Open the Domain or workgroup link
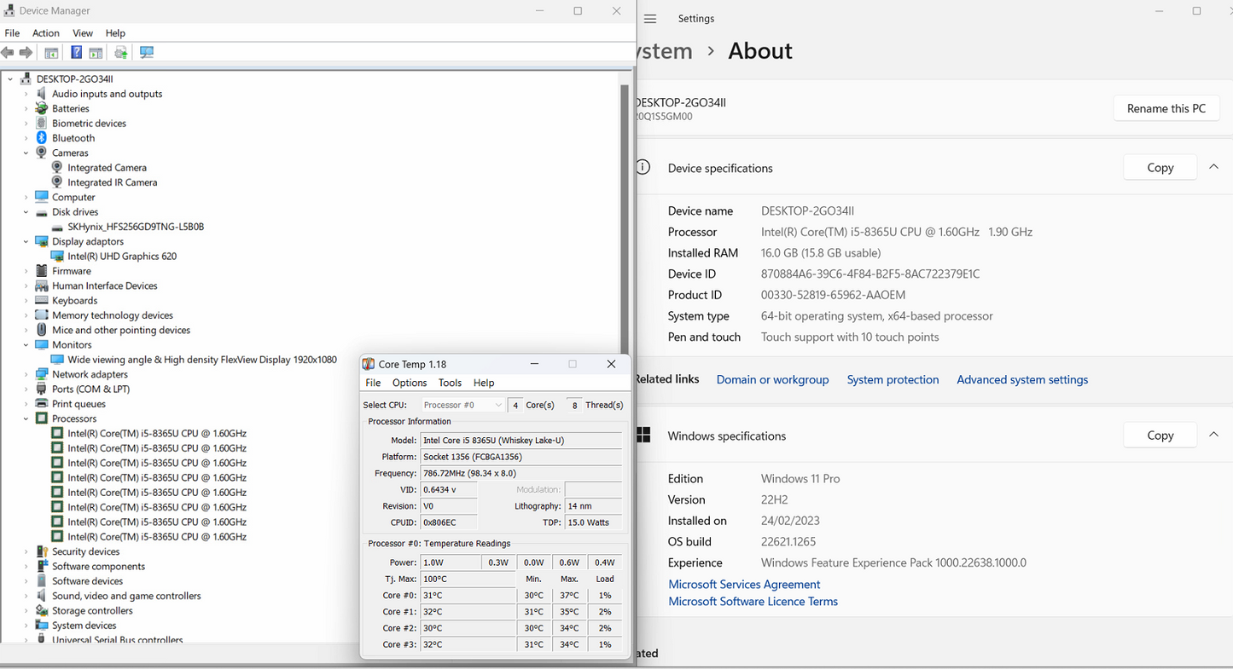Viewport: 1233px width, 669px height. tap(772, 379)
